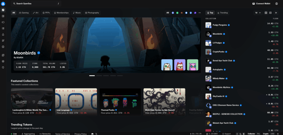Filter by the blue shield chain icon
Image resolution: width=283 pixels, height=135 pixels.
point(191,13)
